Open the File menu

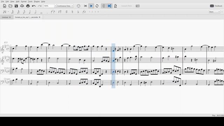click(x=2, y=1)
